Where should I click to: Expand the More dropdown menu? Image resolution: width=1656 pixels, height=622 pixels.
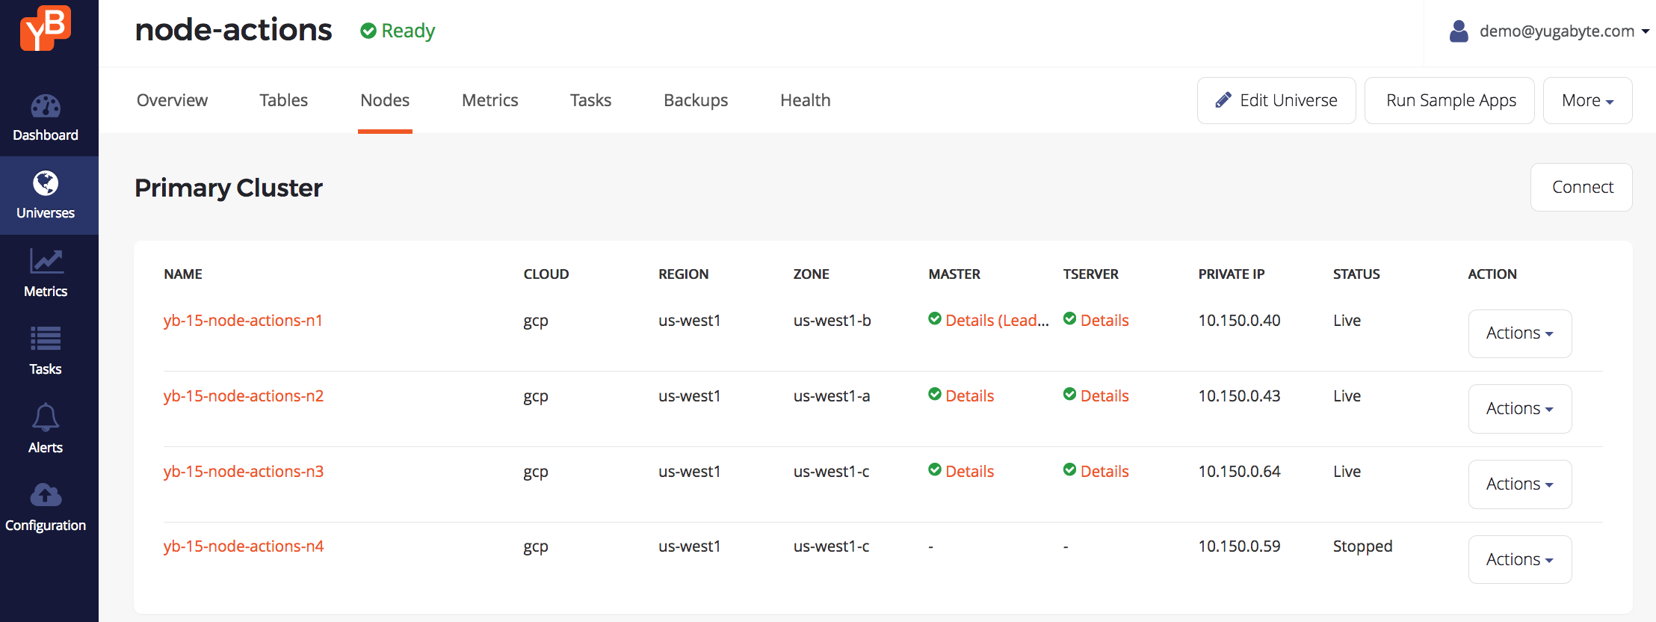(1587, 100)
